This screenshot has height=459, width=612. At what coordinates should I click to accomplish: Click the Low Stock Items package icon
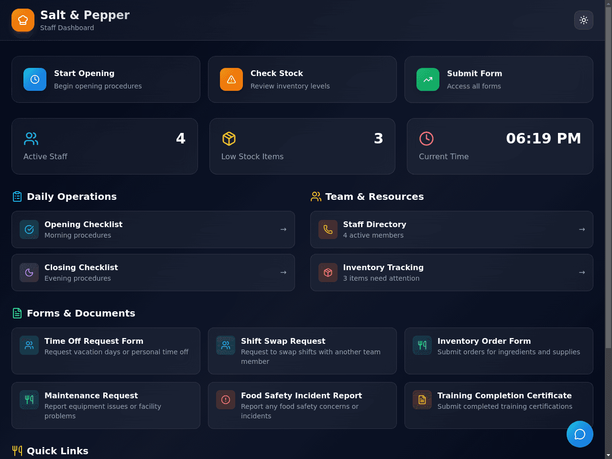(229, 139)
